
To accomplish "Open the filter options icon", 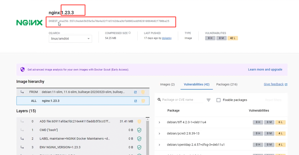I will (x=209, y=100).
